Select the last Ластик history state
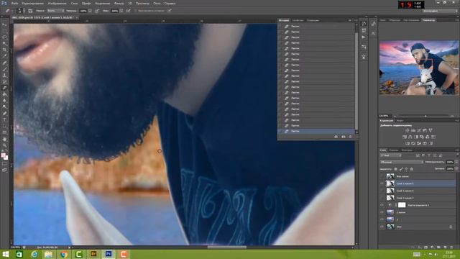This screenshot has height=259, width=460. click(x=316, y=131)
